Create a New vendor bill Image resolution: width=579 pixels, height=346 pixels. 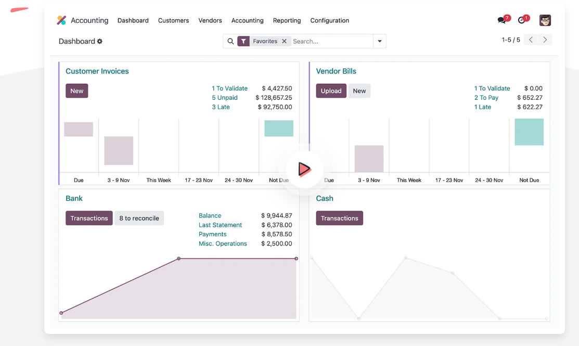pyautogui.click(x=359, y=91)
